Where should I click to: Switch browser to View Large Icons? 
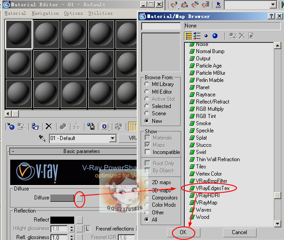pyautogui.click(x=215, y=36)
